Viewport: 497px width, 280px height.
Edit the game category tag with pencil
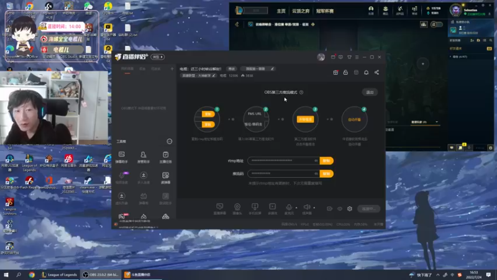click(x=214, y=75)
